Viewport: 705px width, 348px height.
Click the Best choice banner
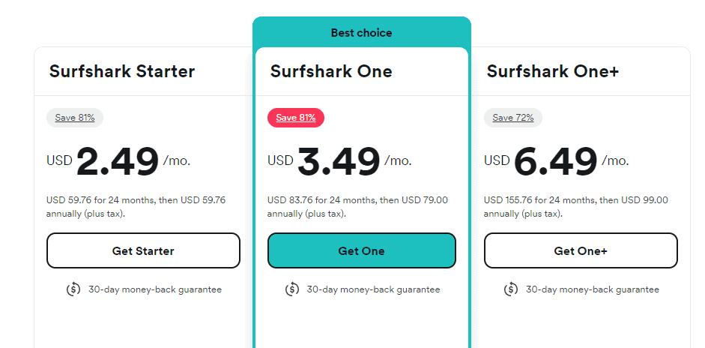361,33
